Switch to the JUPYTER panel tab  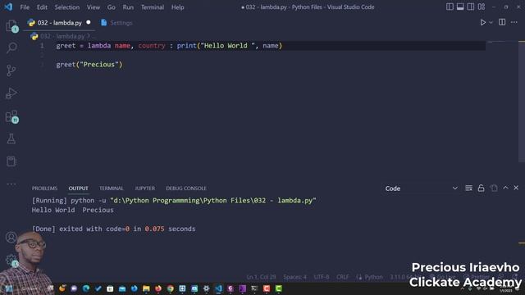(x=144, y=188)
